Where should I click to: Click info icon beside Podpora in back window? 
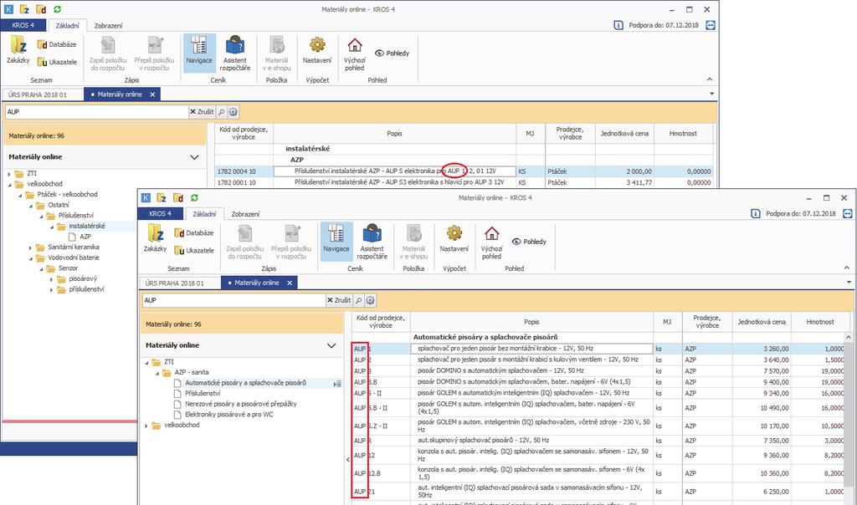click(x=618, y=25)
